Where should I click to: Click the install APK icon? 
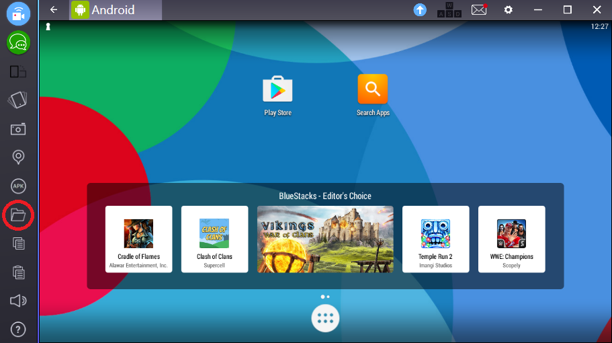coord(18,186)
